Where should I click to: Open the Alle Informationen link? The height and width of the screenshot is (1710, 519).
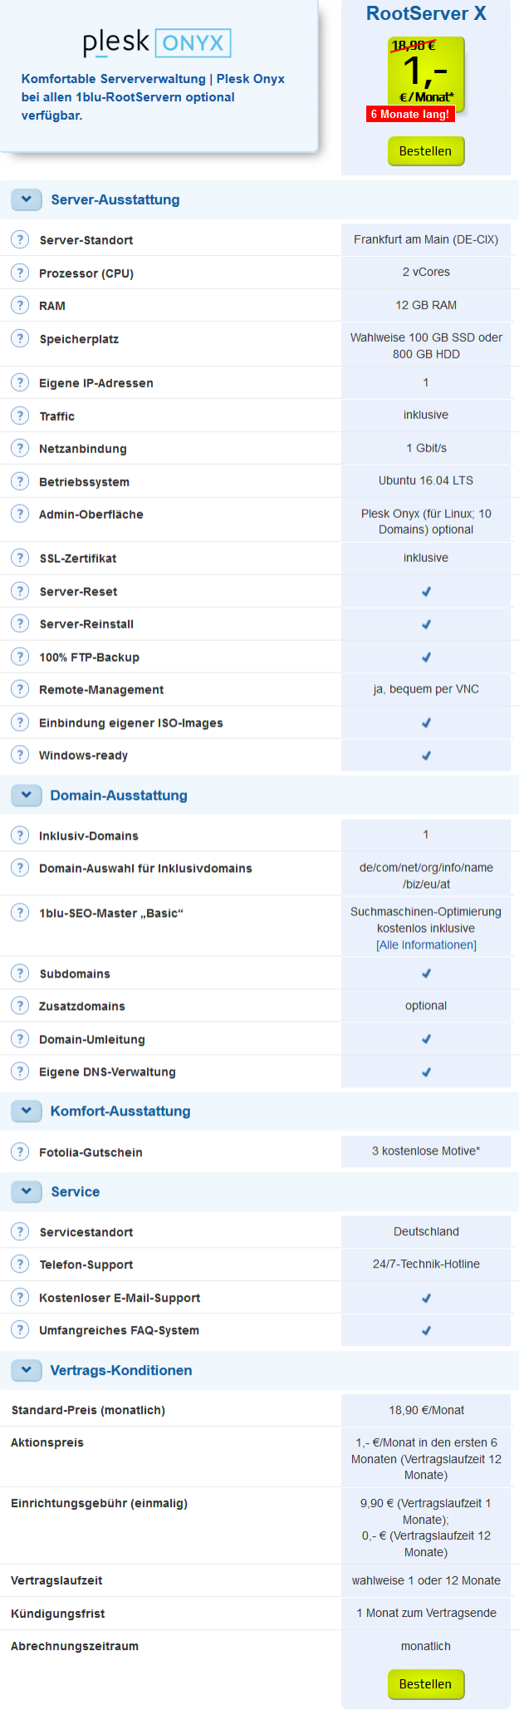426,945
